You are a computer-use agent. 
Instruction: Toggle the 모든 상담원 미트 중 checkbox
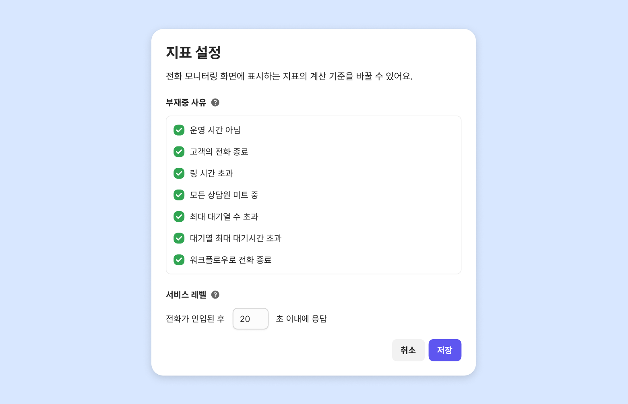(179, 195)
